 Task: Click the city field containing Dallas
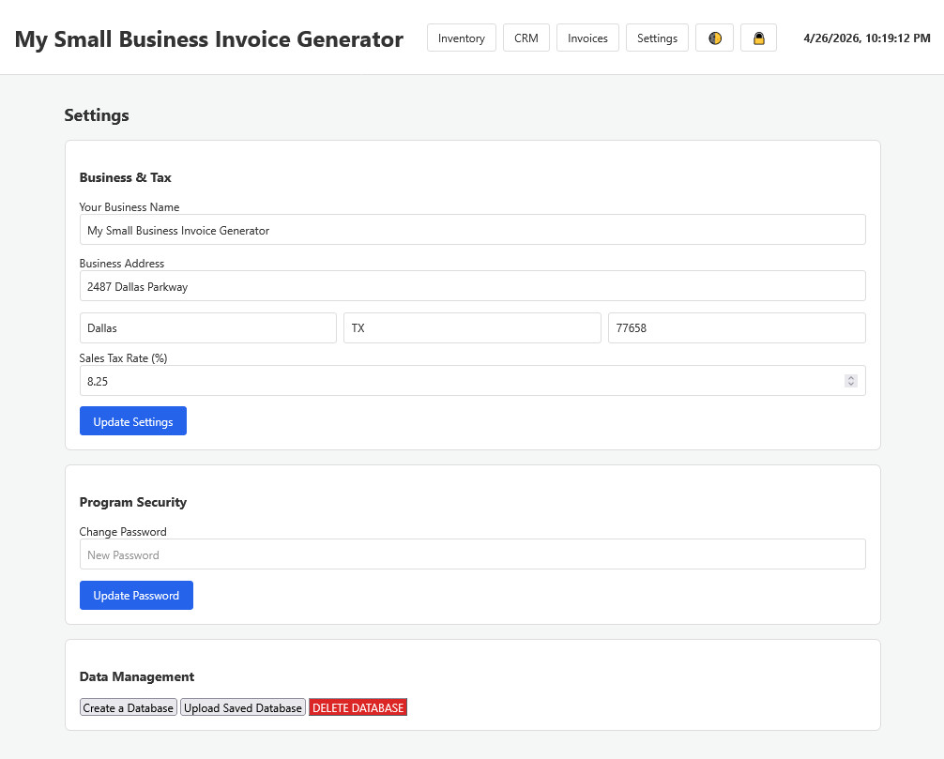click(x=207, y=328)
